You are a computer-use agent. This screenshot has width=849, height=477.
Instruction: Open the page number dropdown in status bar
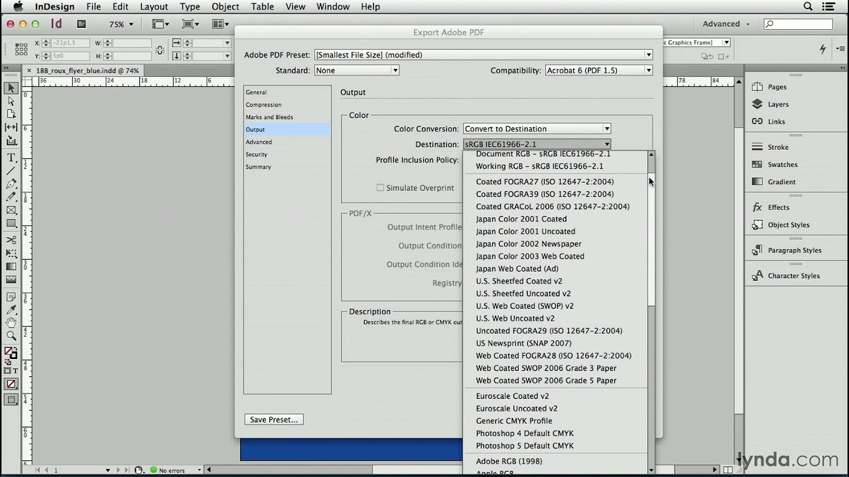coord(107,470)
